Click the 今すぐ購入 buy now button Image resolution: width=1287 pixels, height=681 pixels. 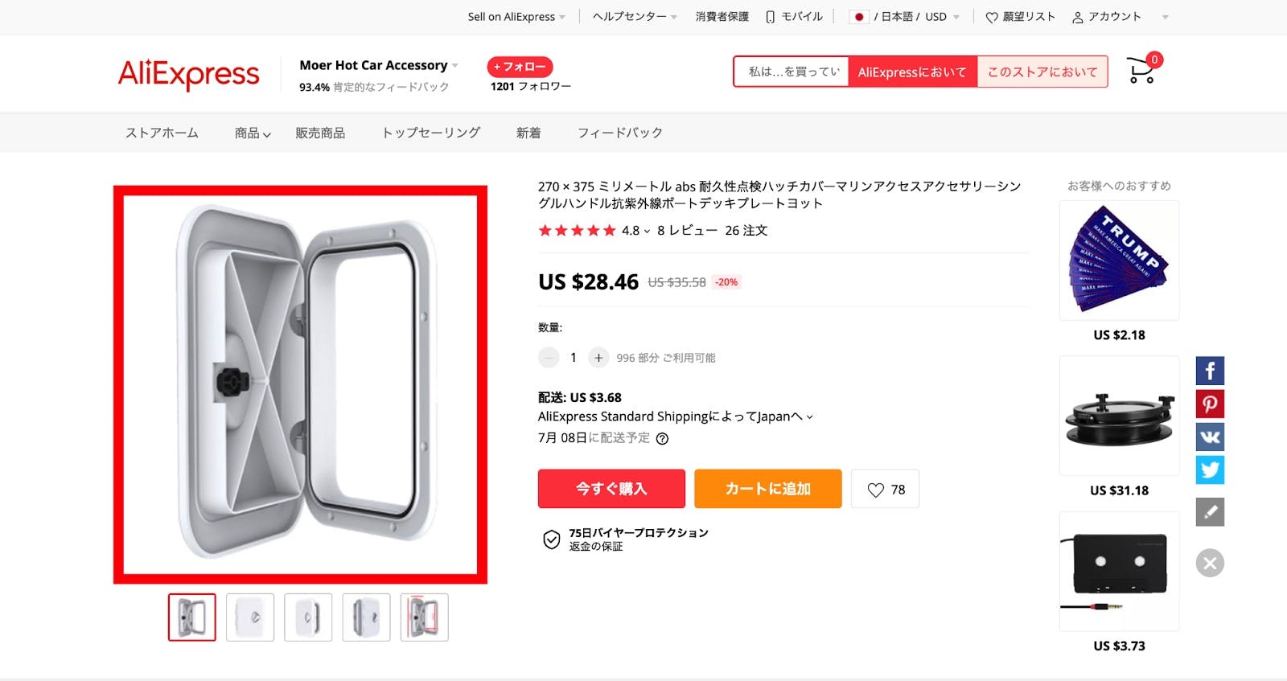611,489
